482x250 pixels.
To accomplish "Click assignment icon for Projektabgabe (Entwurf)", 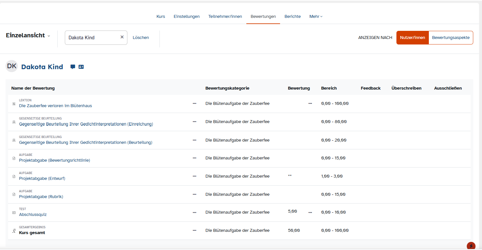I will pos(14,177).
